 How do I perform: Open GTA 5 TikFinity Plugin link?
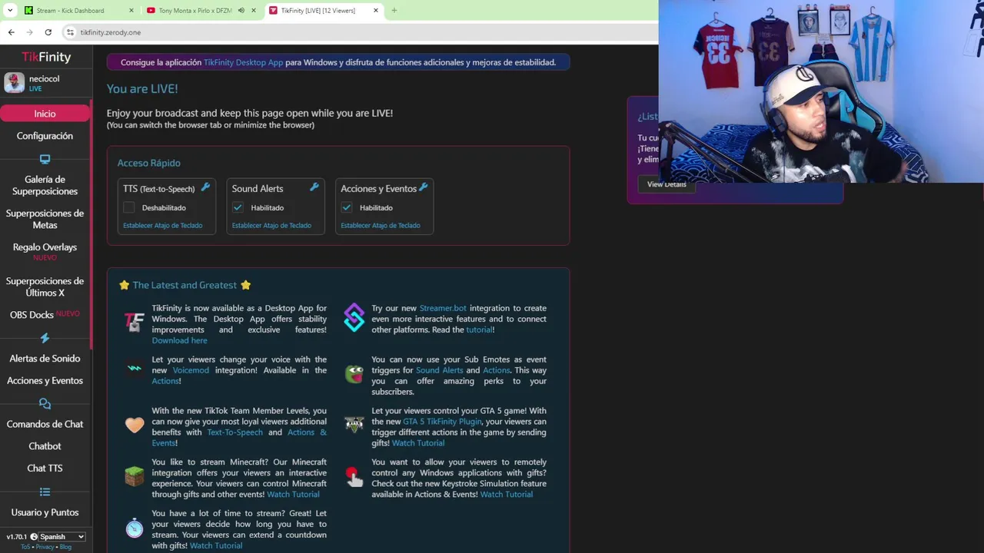tap(442, 422)
